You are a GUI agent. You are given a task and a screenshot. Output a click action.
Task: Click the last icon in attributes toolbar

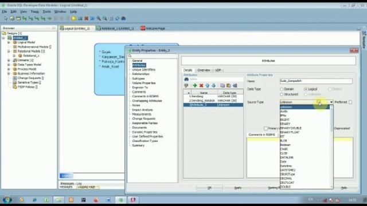click(x=235, y=85)
